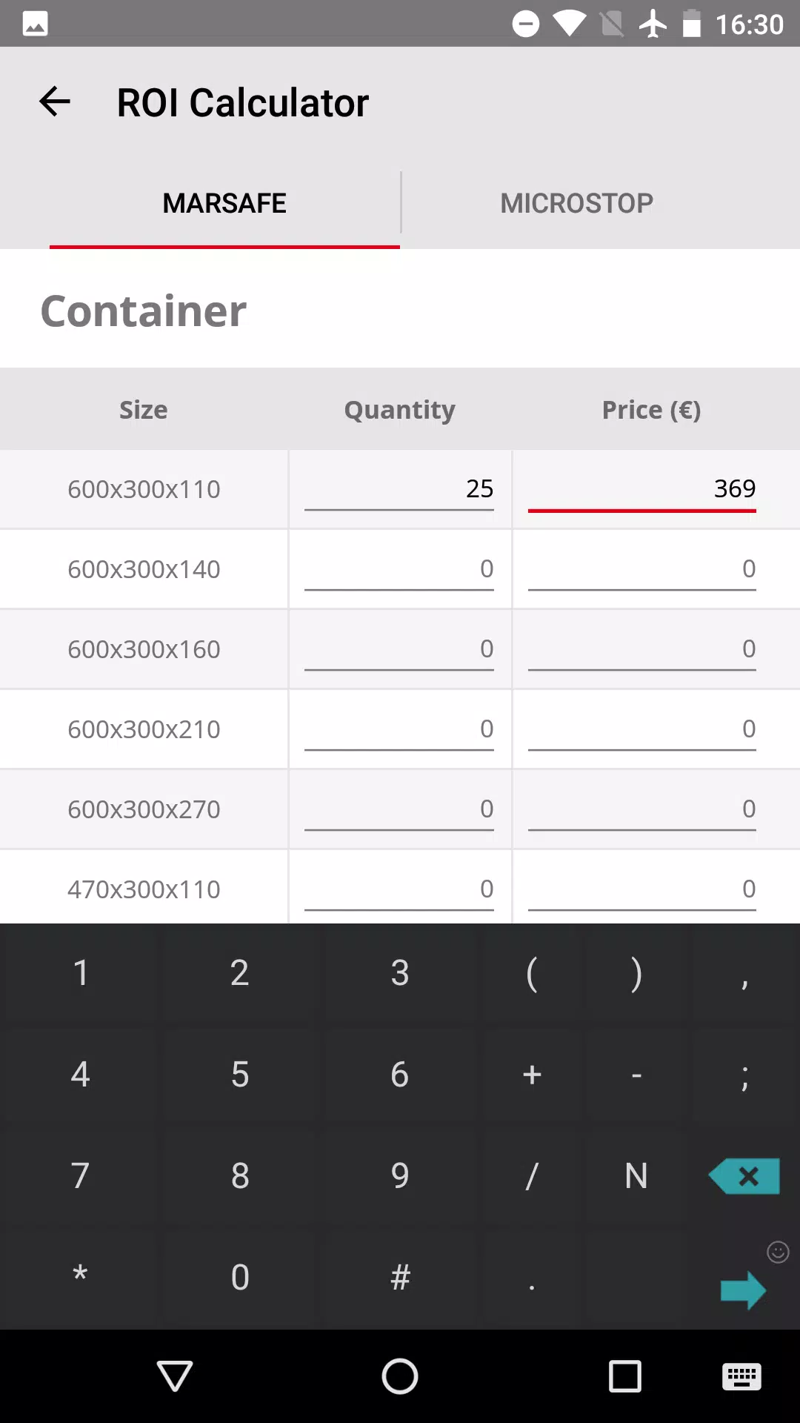Tap the back arrow beside ROI Calculator
Image resolution: width=800 pixels, height=1423 pixels.
[55, 102]
